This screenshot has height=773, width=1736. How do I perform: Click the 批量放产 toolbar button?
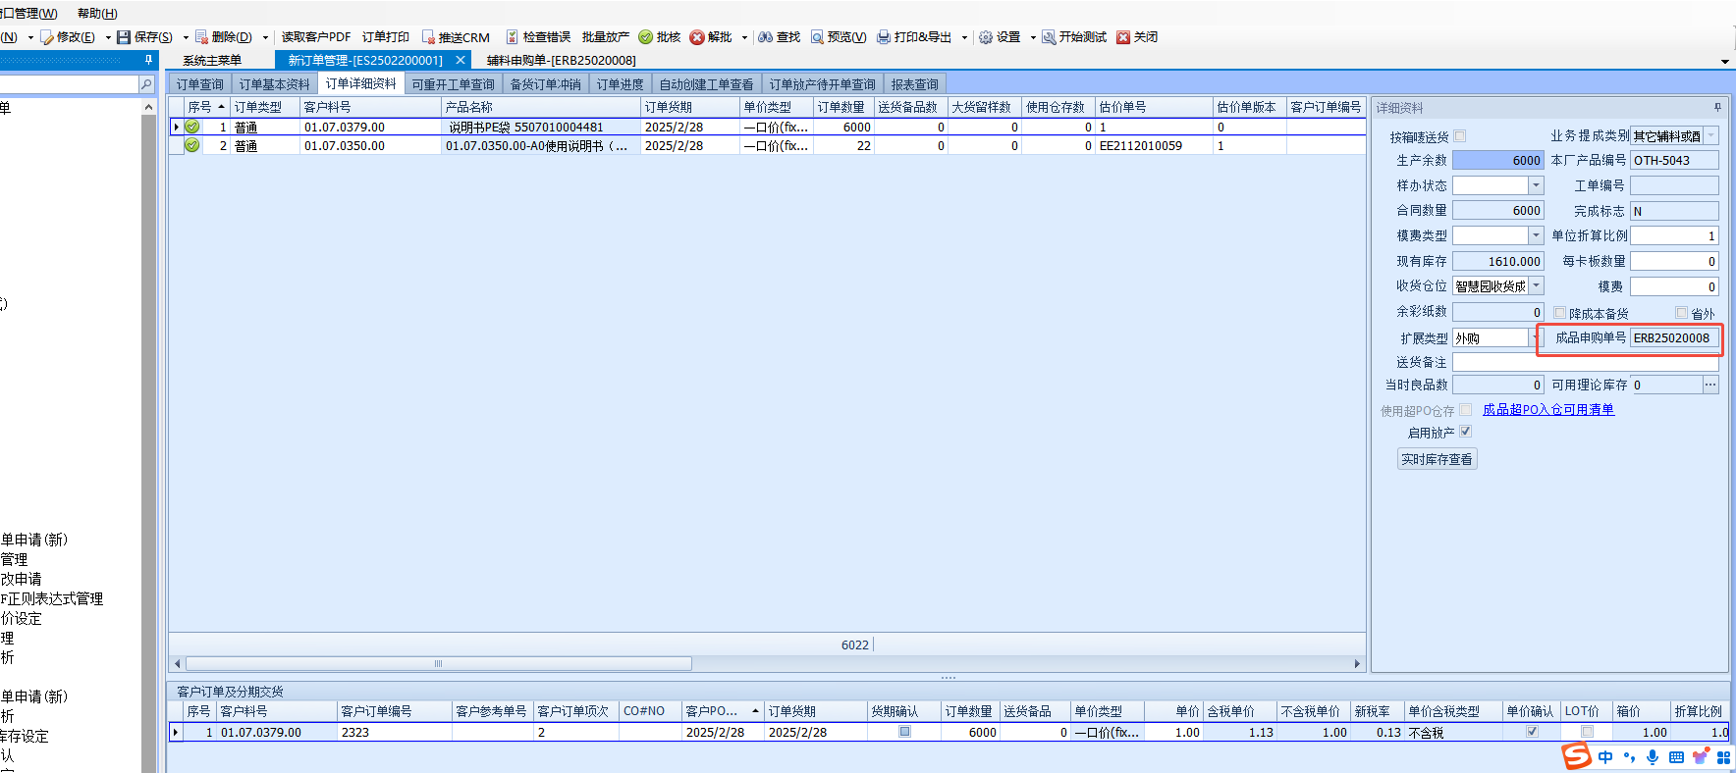(606, 37)
